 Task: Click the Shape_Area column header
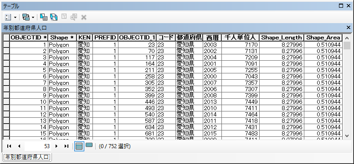coord(323,38)
